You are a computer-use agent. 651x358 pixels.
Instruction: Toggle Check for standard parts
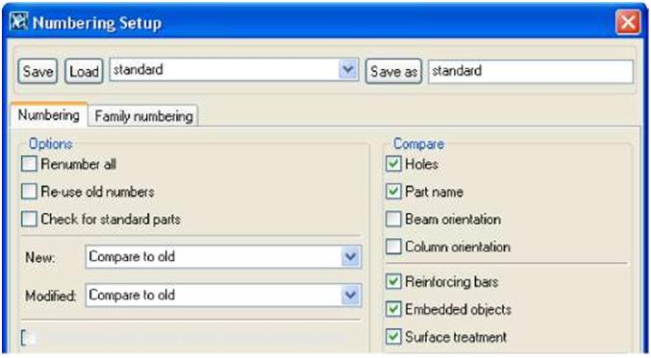pos(29,219)
